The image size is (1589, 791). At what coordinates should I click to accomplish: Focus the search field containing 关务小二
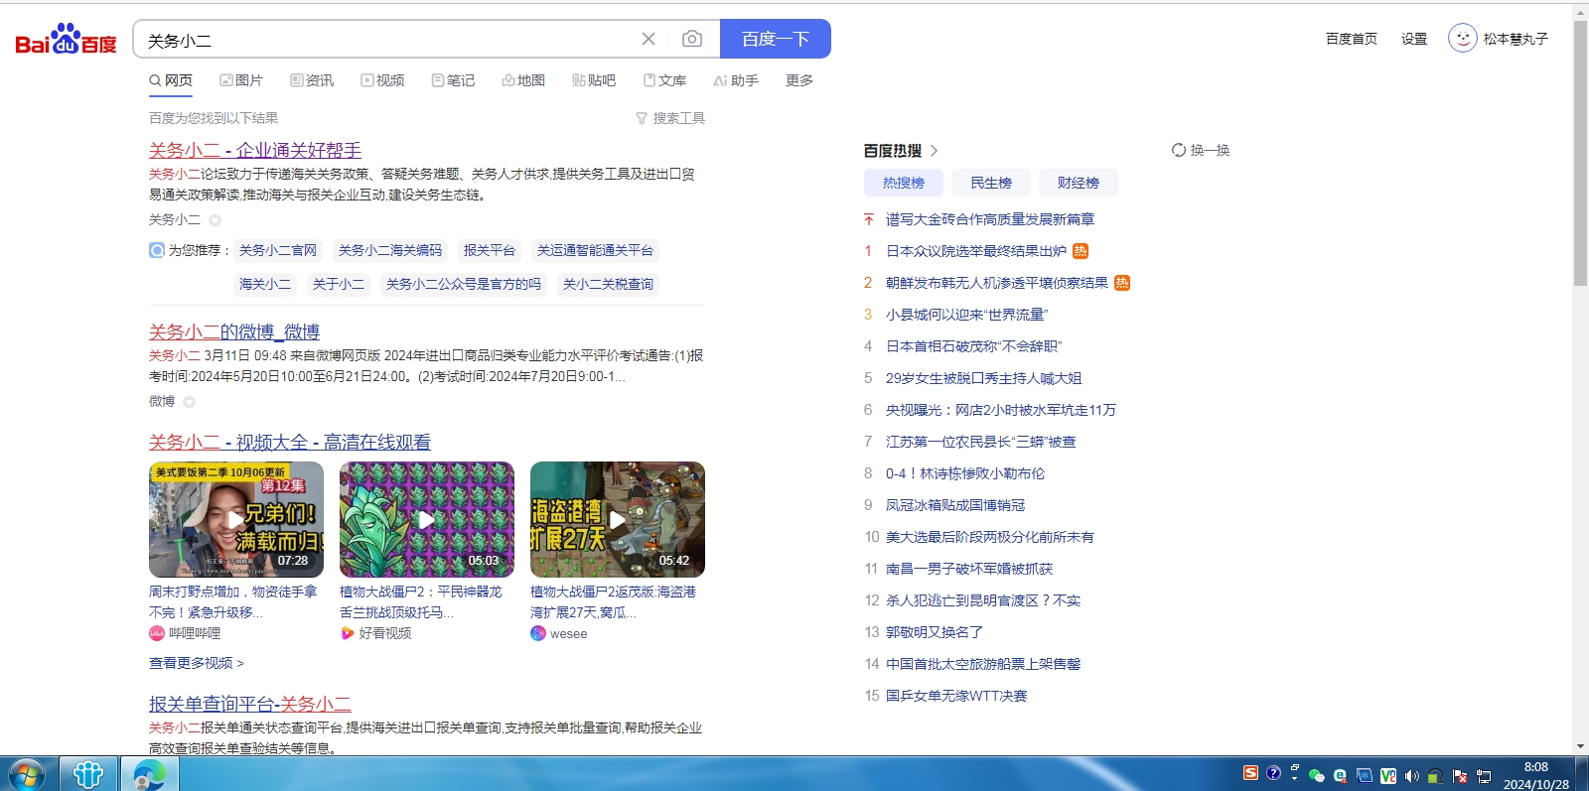387,40
